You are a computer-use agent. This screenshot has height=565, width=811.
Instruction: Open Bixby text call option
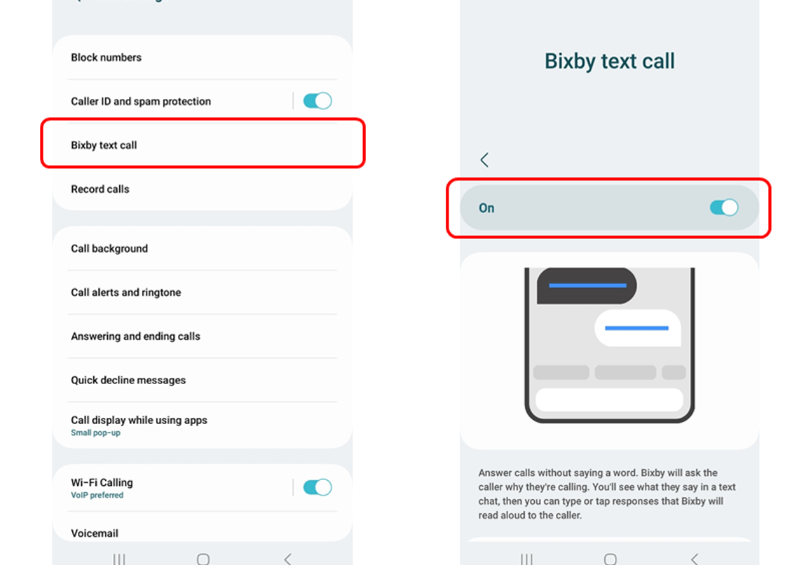tap(203, 145)
